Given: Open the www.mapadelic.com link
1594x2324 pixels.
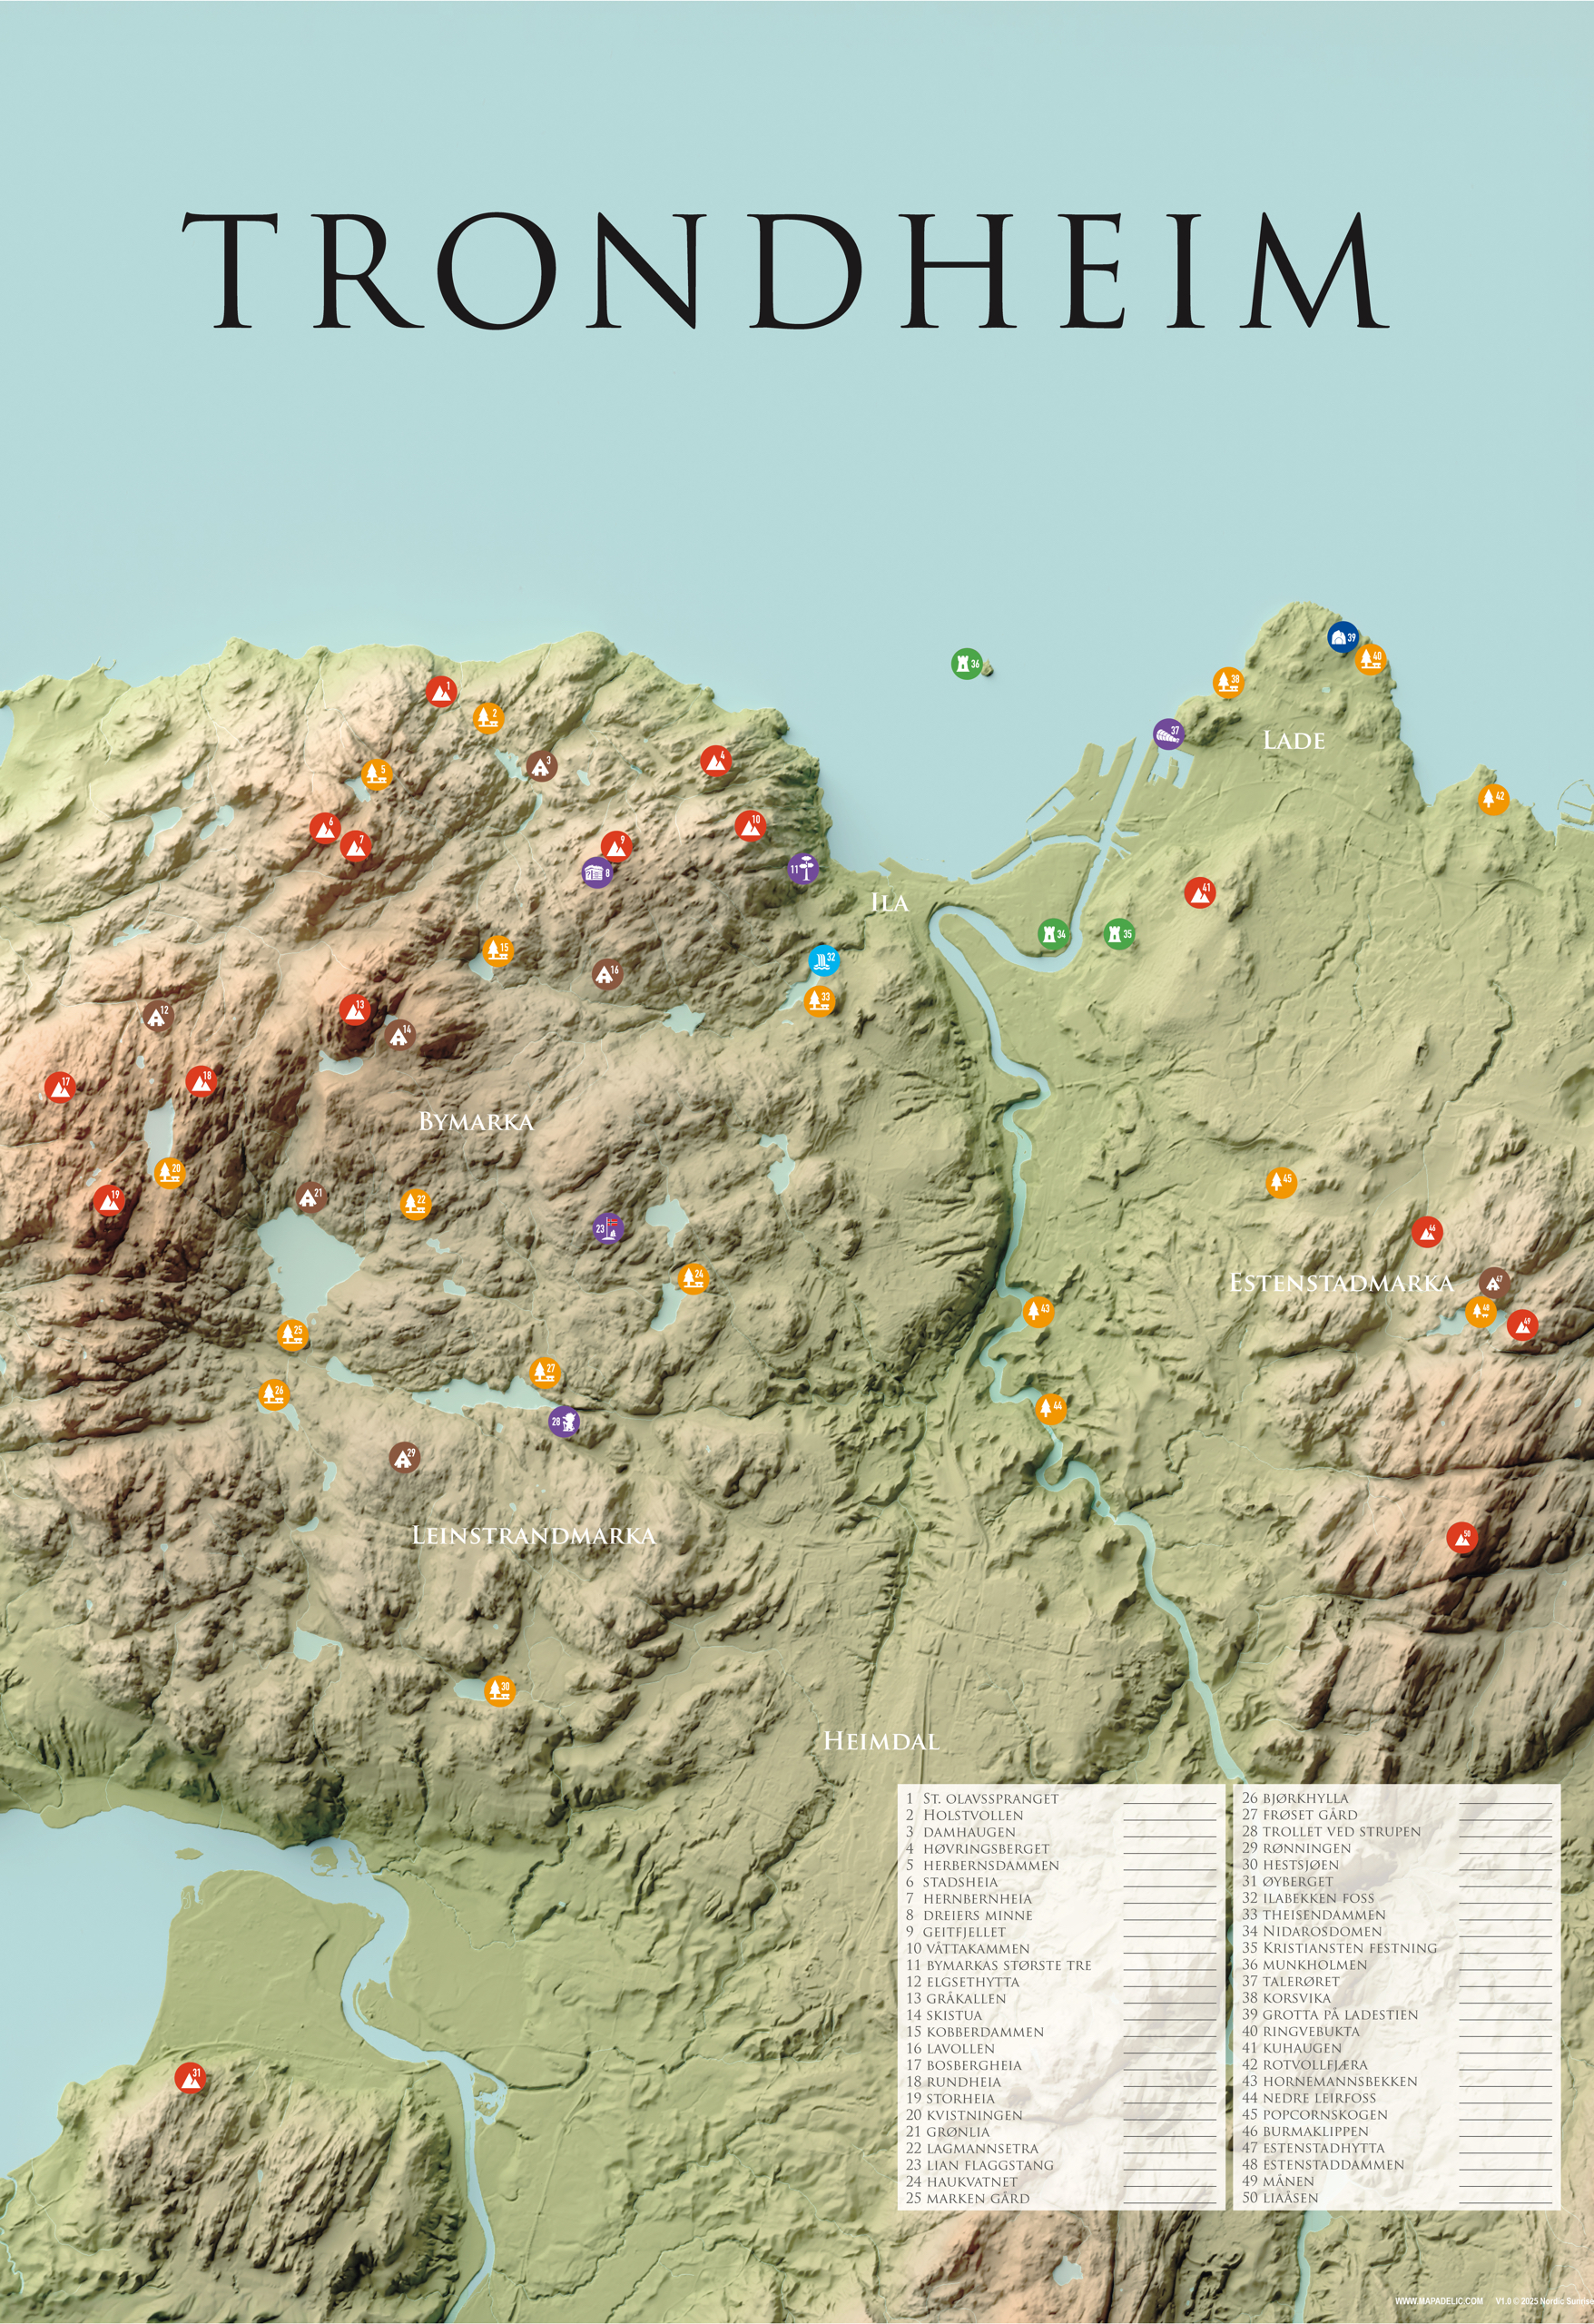Looking at the screenshot, I should [x=1438, y=2302].
